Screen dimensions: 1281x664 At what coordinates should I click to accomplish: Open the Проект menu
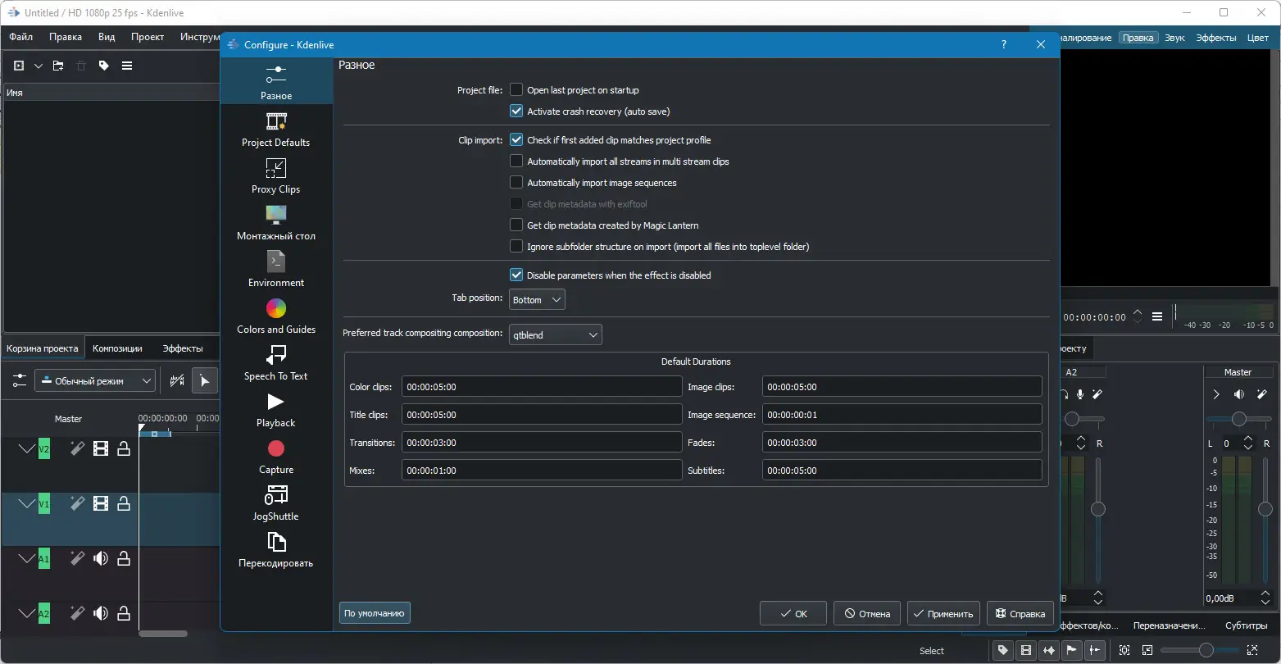coord(148,37)
